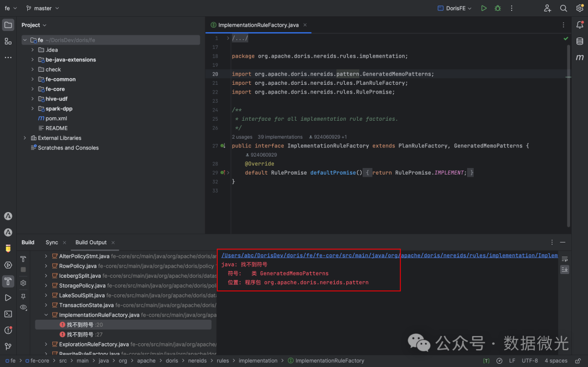The image size is (588, 367).
Task: Show more tool windows ellipsis
Action: point(8,58)
